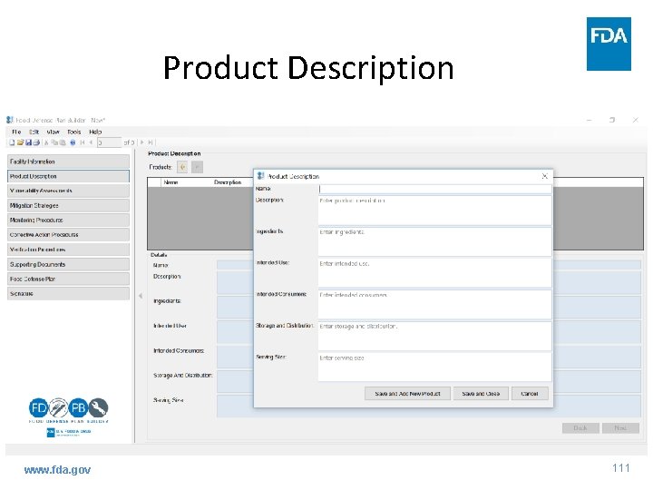Go to previous record in toolbar
Viewport: 653px width, 490px height.
[91, 142]
